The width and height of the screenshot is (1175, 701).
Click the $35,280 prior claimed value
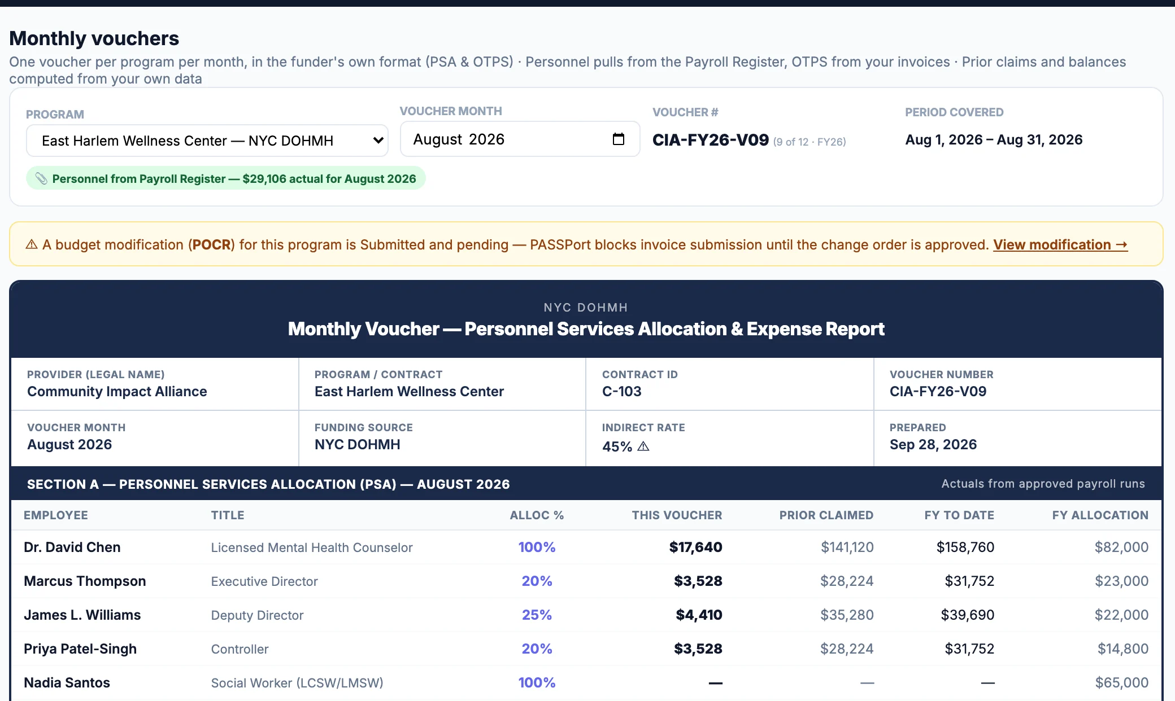point(847,615)
